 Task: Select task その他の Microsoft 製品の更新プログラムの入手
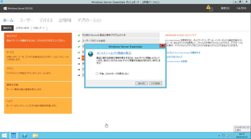(x=120, y=35)
